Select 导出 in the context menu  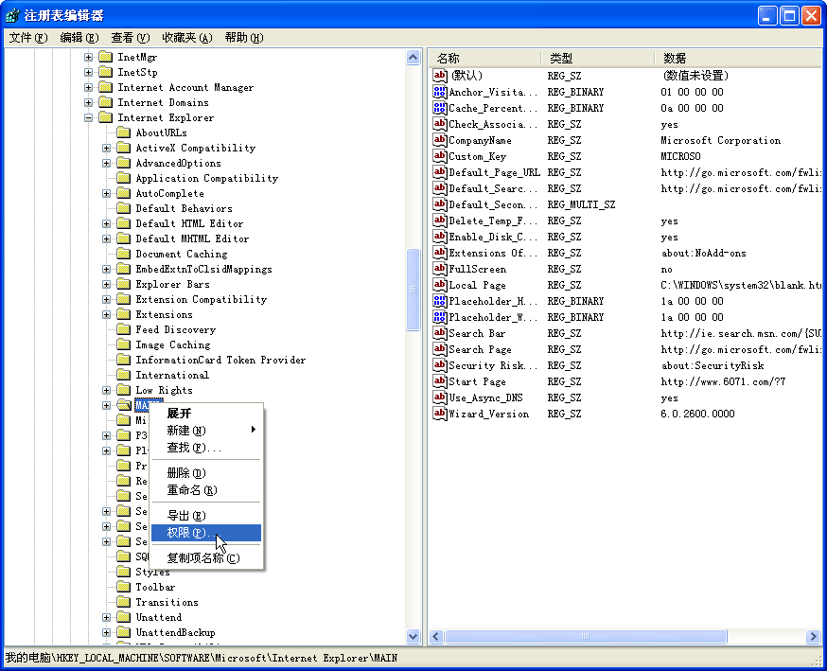(185, 516)
